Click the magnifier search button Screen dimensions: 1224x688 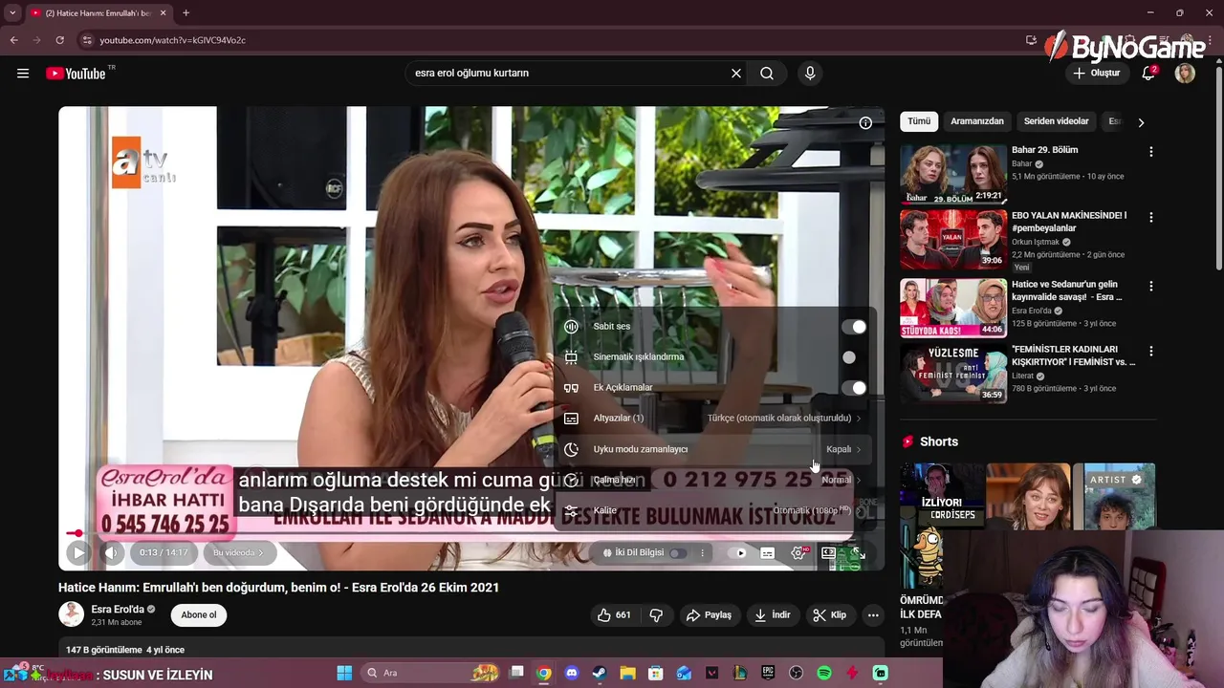(767, 73)
